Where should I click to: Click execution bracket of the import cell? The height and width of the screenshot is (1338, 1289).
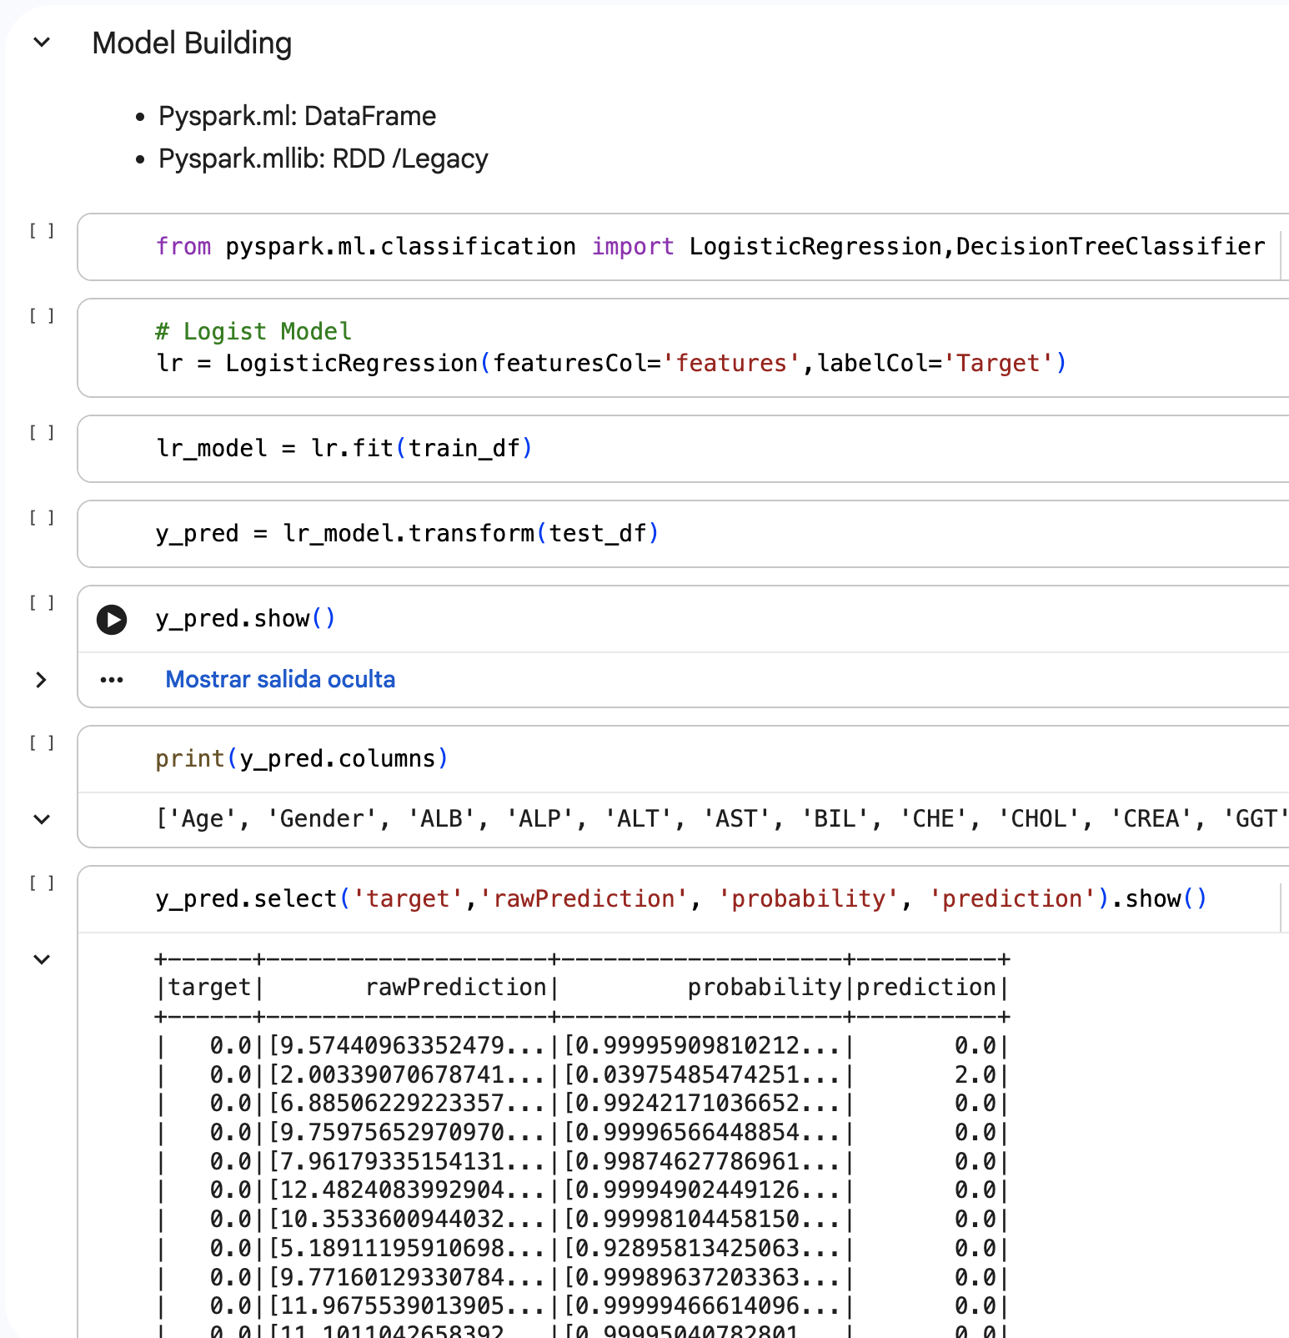[x=42, y=230]
